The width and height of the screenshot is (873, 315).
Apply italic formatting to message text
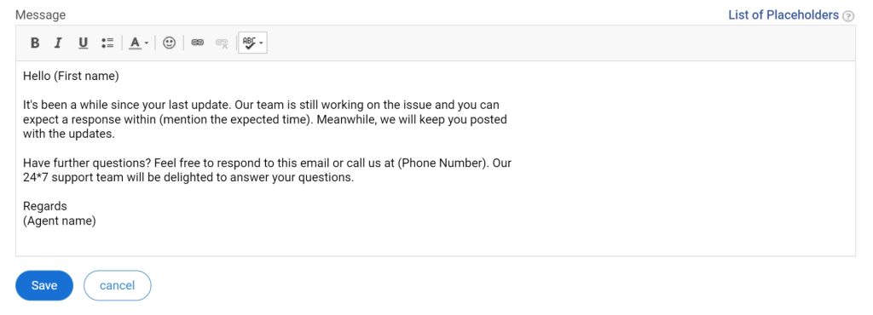pyautogui.click(x=57, y=43)
